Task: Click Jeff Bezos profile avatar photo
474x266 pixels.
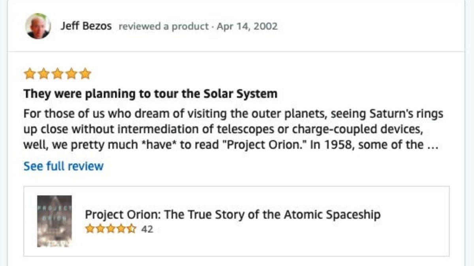Action: pos(38,26)
